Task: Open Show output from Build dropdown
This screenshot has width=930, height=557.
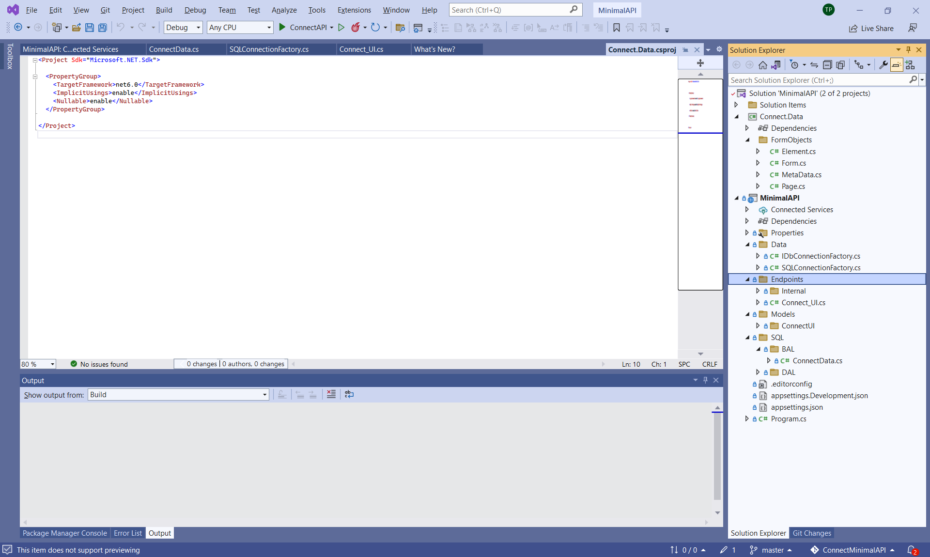Action: pos(178,395)
